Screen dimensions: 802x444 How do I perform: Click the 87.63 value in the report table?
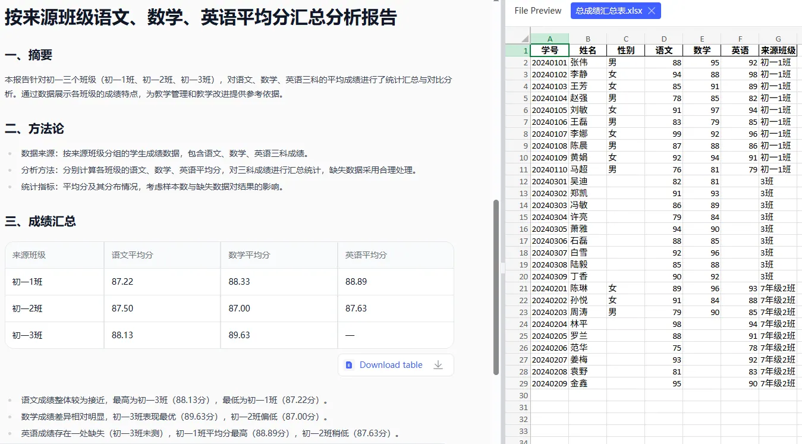pyautogui.click(x=356, y=308)
